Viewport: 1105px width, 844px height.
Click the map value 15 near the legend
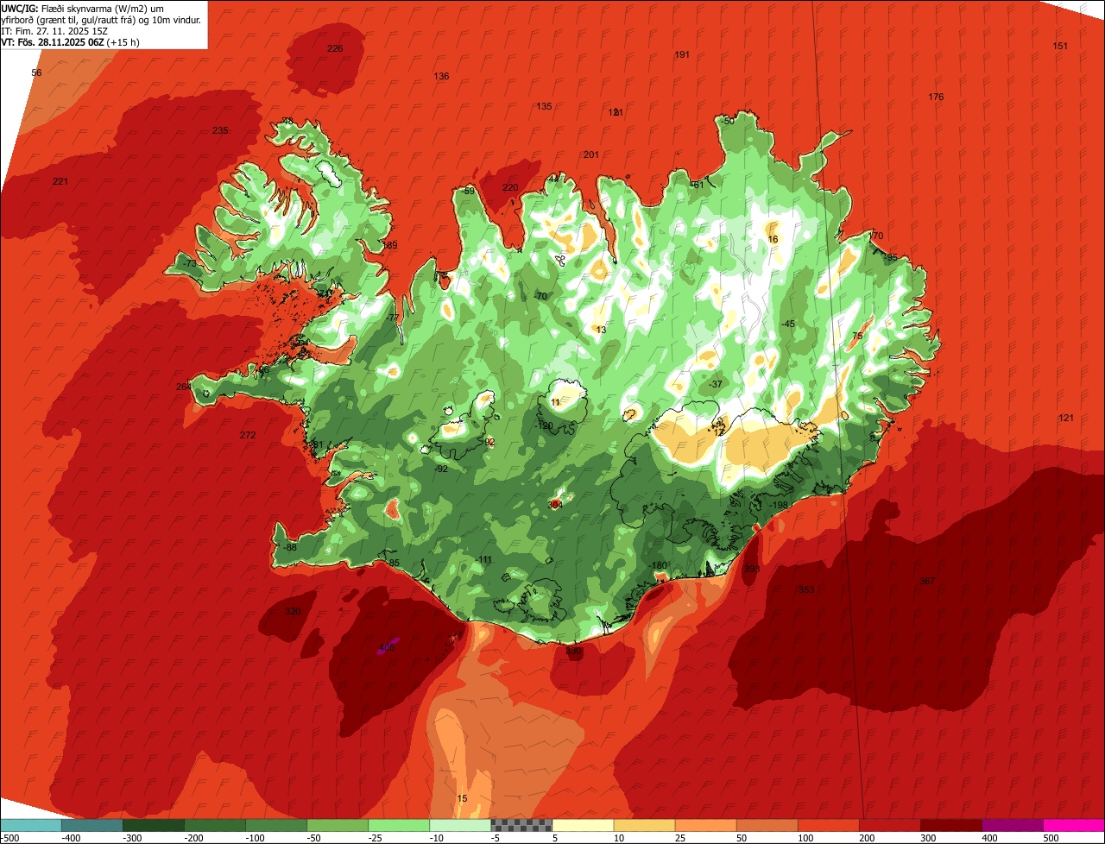click(462, 798)
